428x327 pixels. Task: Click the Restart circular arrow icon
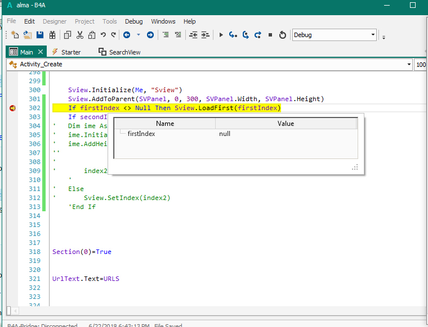[282, 35]
